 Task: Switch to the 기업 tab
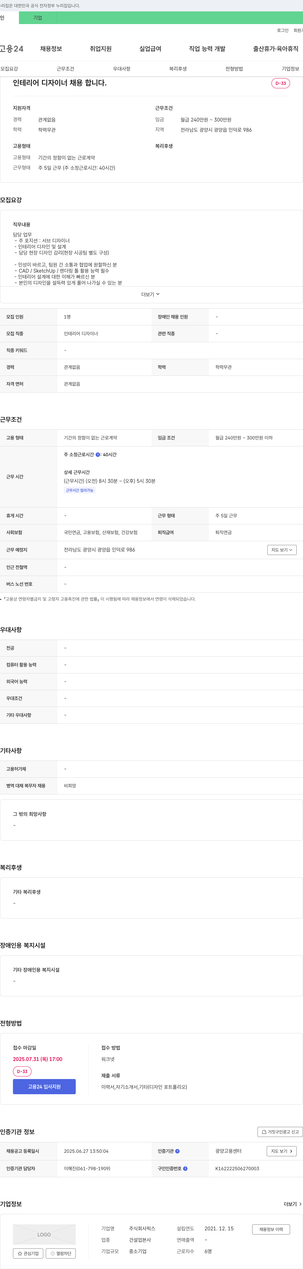coord(38,18)
